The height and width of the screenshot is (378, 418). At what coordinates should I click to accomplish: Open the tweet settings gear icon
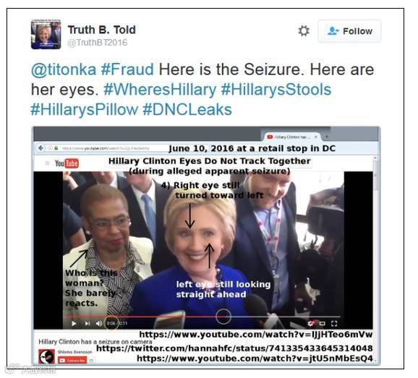(x=304, y=31)
